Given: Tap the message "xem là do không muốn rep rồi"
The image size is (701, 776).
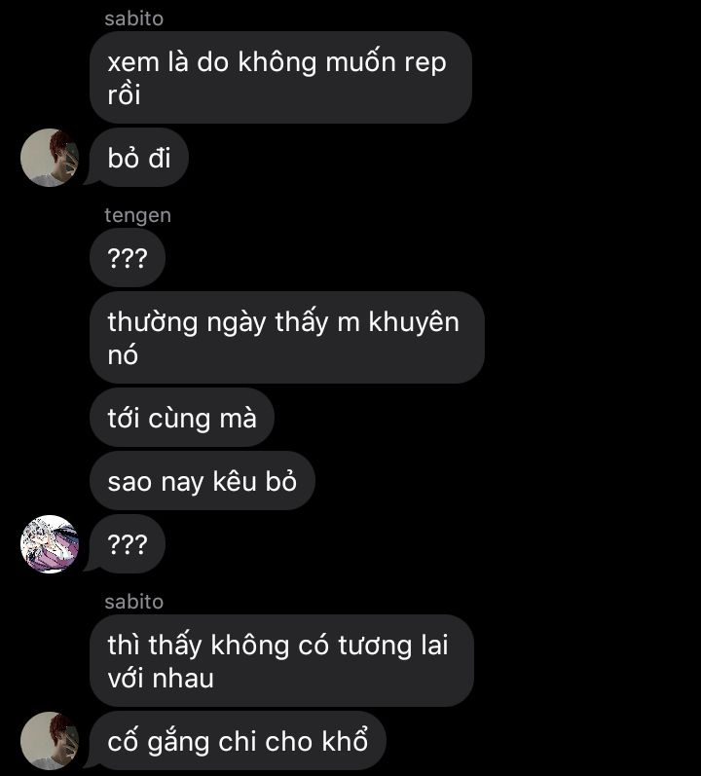Looking at the screenshot, I should [x=280, y=78].
